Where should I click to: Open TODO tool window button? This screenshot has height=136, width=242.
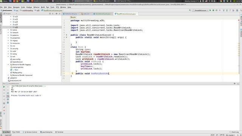coord(16,132)
